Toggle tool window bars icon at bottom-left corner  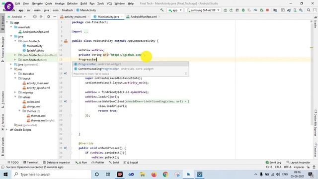coord(2,167)
